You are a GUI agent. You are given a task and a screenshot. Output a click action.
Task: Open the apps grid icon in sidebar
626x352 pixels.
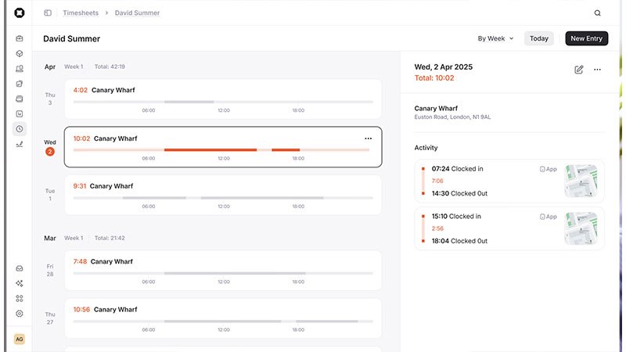click(x=19, y=299)
